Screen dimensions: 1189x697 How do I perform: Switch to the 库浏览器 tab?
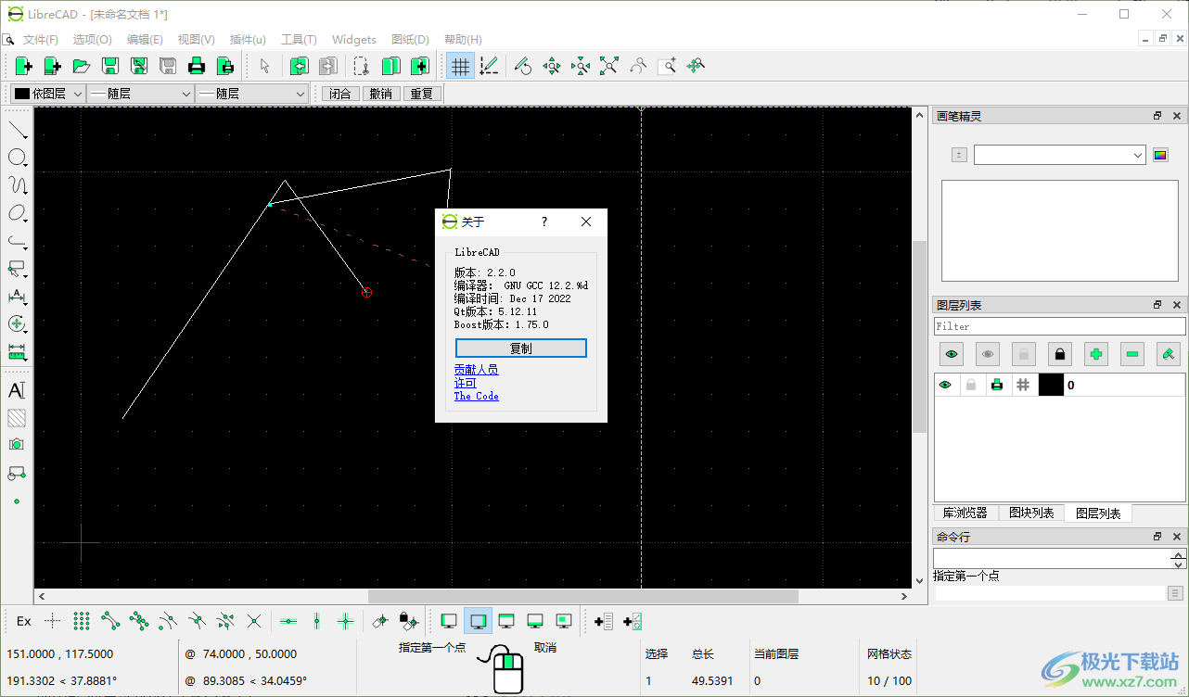pyautogui.click(x=965, y=513)
